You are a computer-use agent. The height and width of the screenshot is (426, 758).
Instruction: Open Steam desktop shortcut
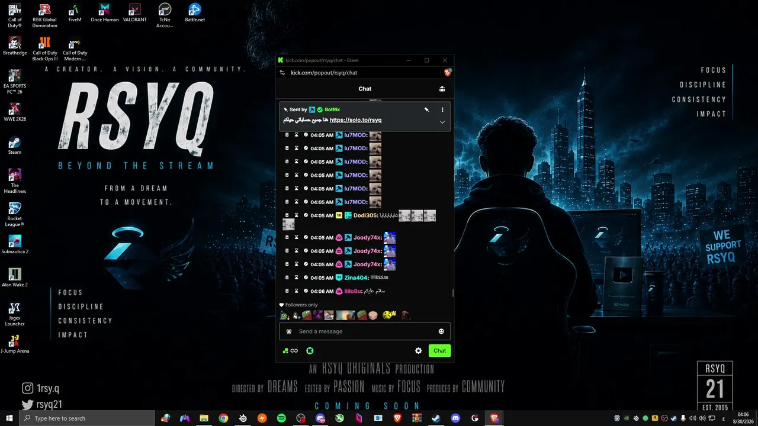pos(15,146)
